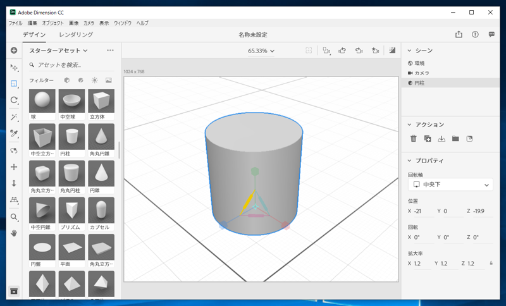The width and height of the screenshot is (506, 306).
Task: Click the 位置 X value field
Action: point(423,211)
